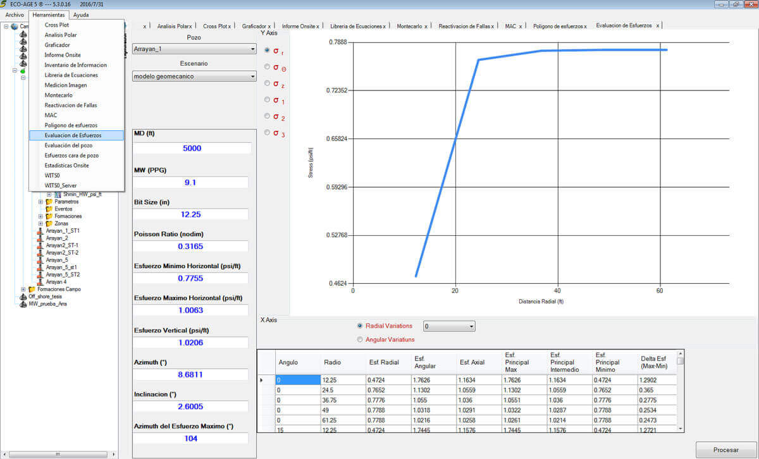Open the Escenario dropdown showing modelo geomecanico
Image resolution: width=759 pixels, height=459 pixels.
pos(194,76)
